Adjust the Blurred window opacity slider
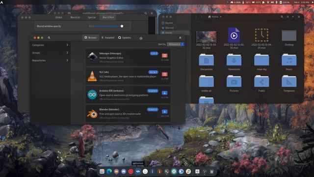The height and width of the screenshot is (177, 314). pos(122,26)
